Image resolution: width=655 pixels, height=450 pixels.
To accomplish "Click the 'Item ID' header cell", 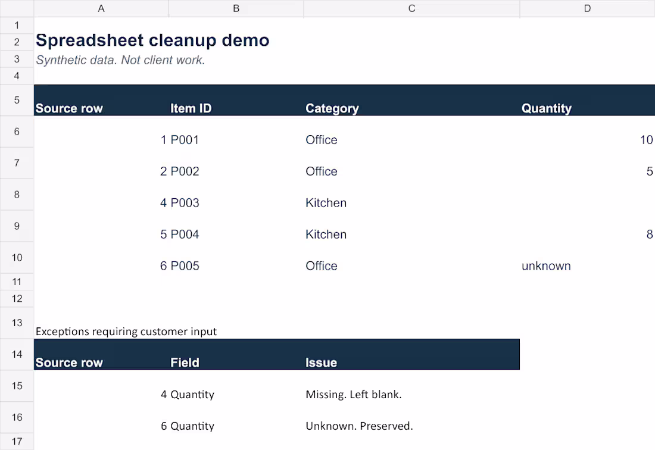I will pyautogui.click(x=236, y=100).
